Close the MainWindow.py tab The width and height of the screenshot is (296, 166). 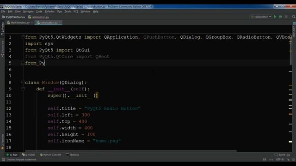(32, 23)
